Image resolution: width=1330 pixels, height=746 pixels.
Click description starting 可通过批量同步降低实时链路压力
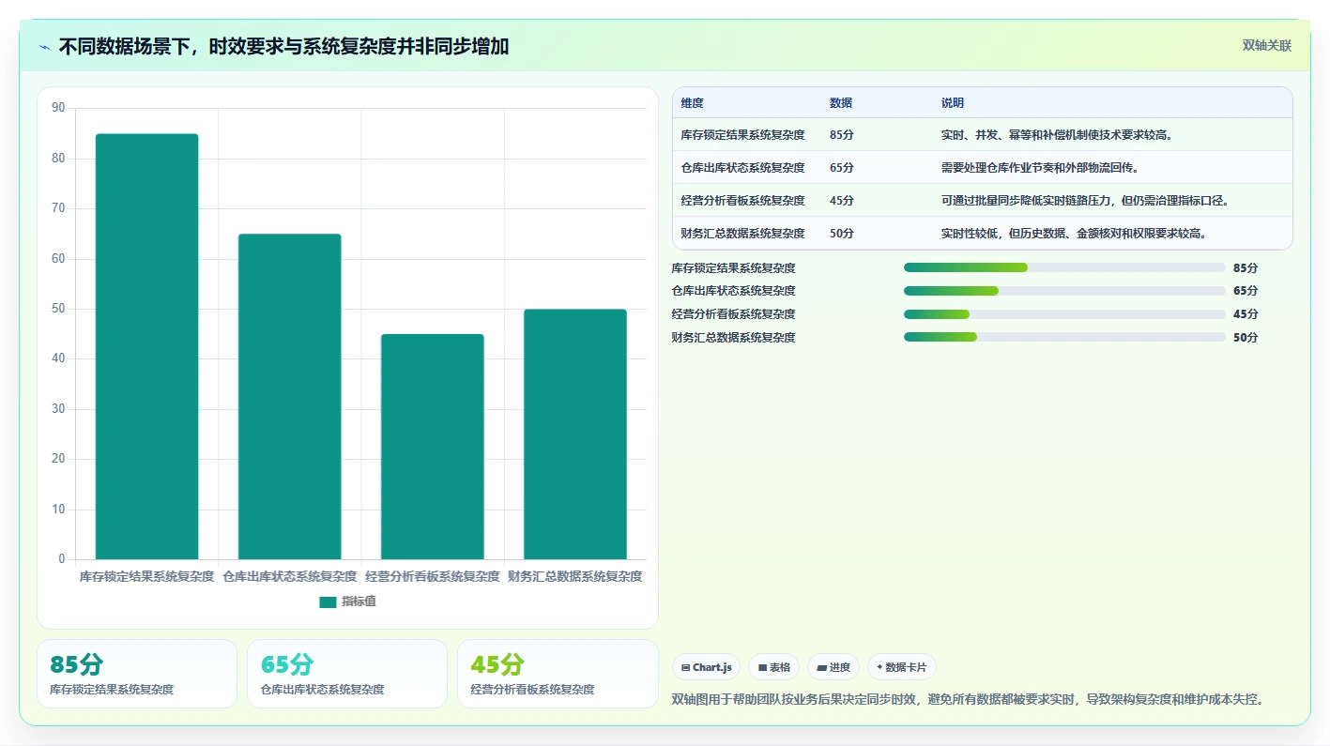1085,201
